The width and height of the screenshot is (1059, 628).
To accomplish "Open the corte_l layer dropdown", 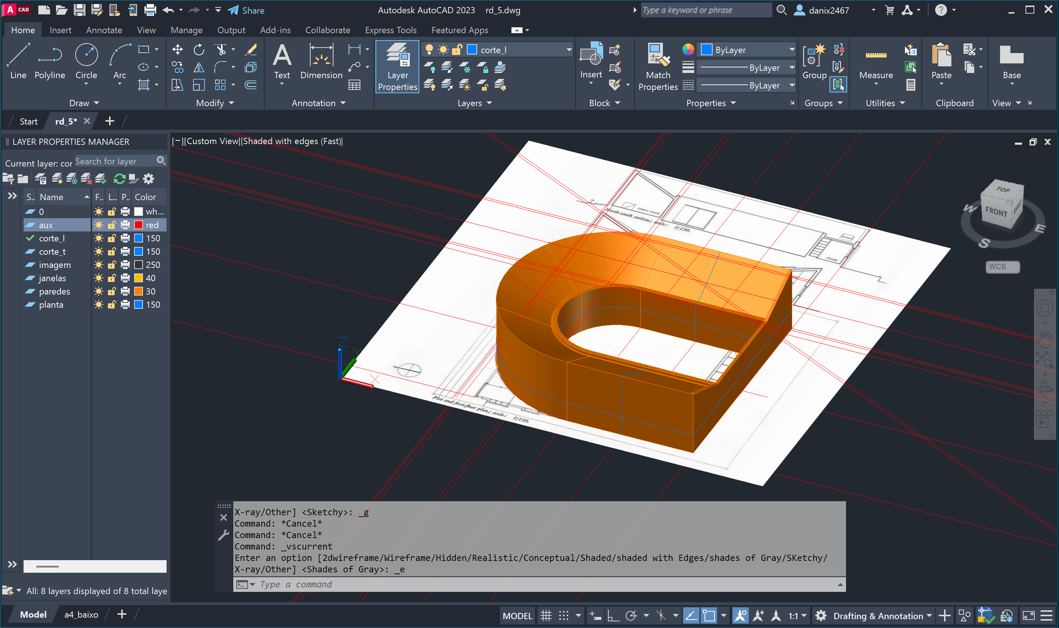I will (569, 50).
